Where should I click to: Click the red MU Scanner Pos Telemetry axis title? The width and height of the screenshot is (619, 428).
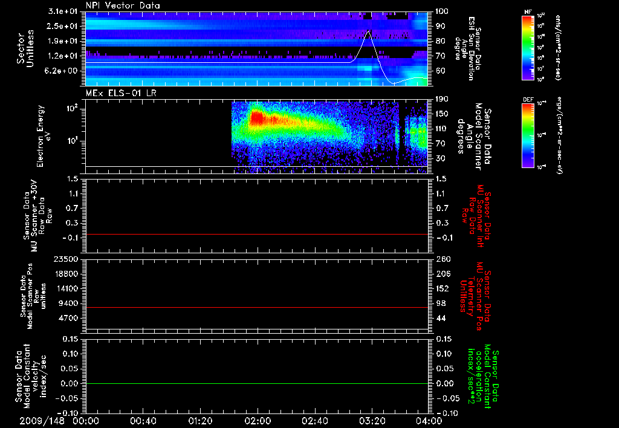pos(475,297)
